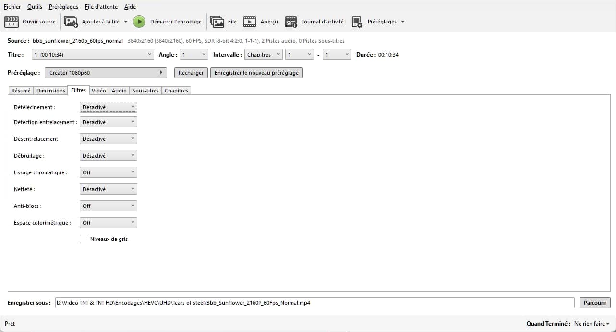Enable the Niveaux de gris checkbox
The height and width of the screenshot is (332, 616).
pyautogui.click(x=84, y=239)
